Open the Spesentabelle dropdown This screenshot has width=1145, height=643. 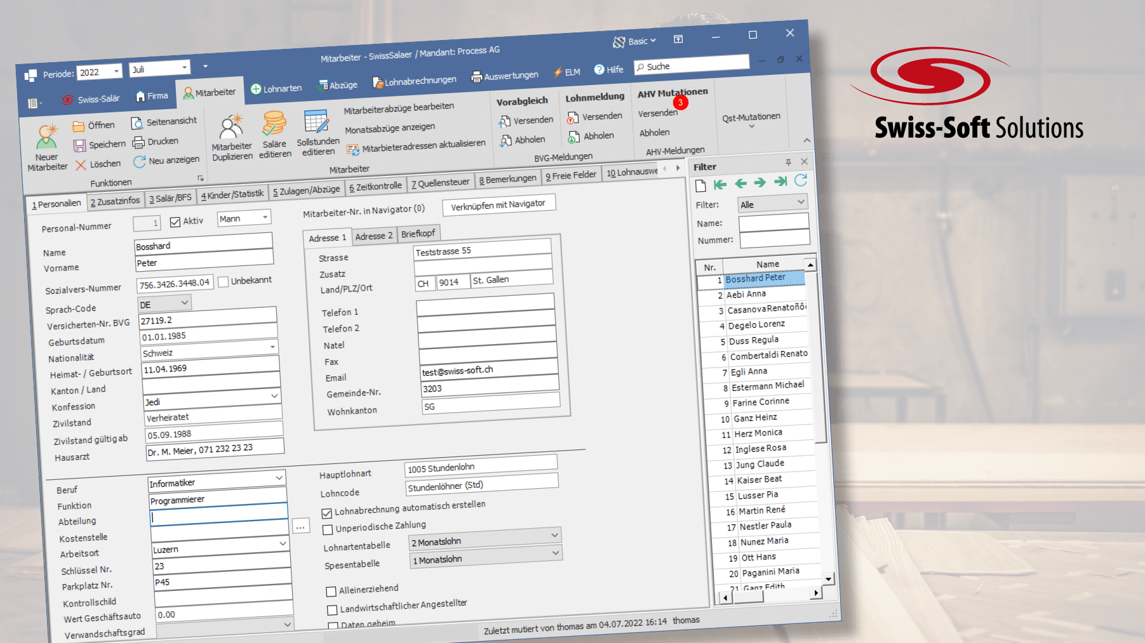(x=556, y=553)
